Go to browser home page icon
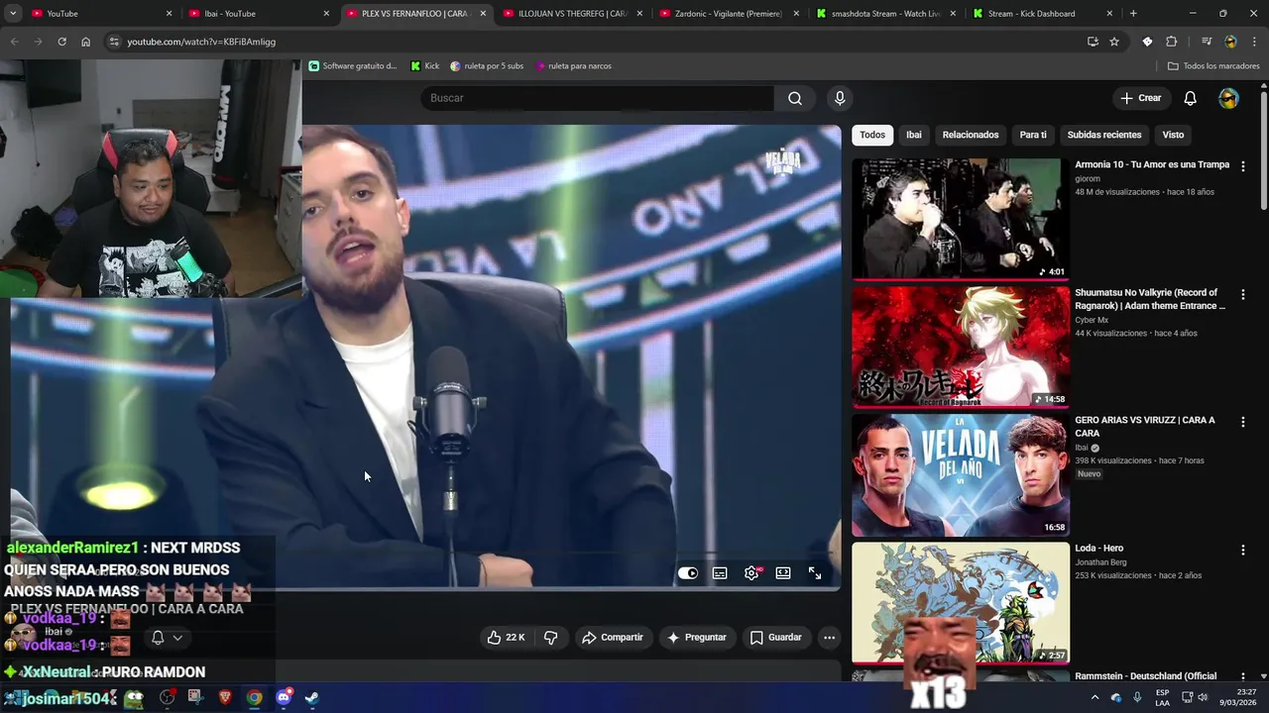 [86, 42]
